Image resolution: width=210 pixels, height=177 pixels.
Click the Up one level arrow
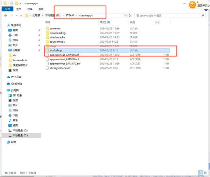pyautogui.click(x=21, y=16)
